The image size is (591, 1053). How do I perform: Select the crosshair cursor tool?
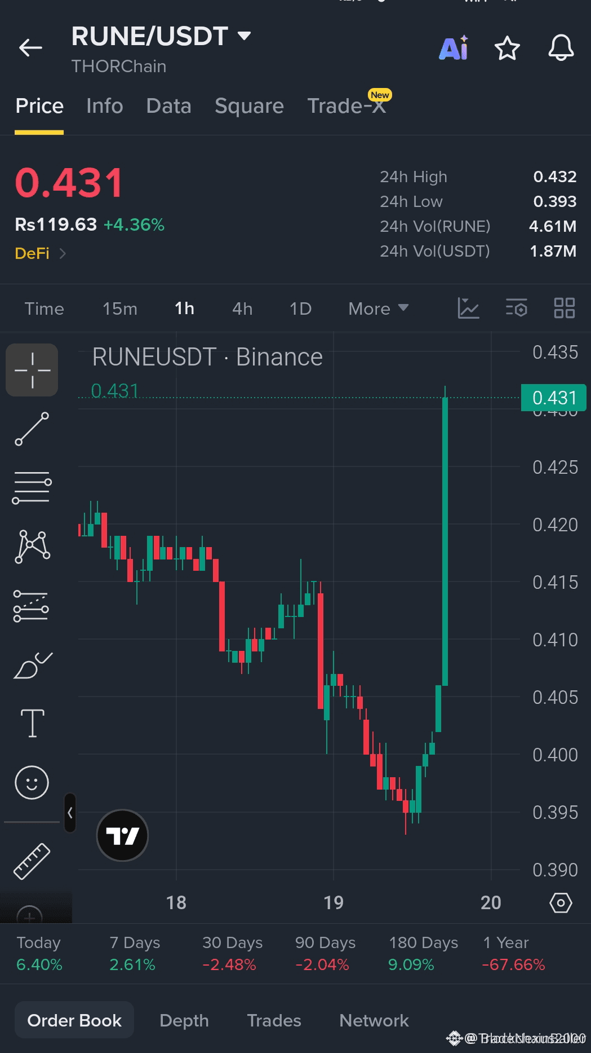click(x=32, y=370)
